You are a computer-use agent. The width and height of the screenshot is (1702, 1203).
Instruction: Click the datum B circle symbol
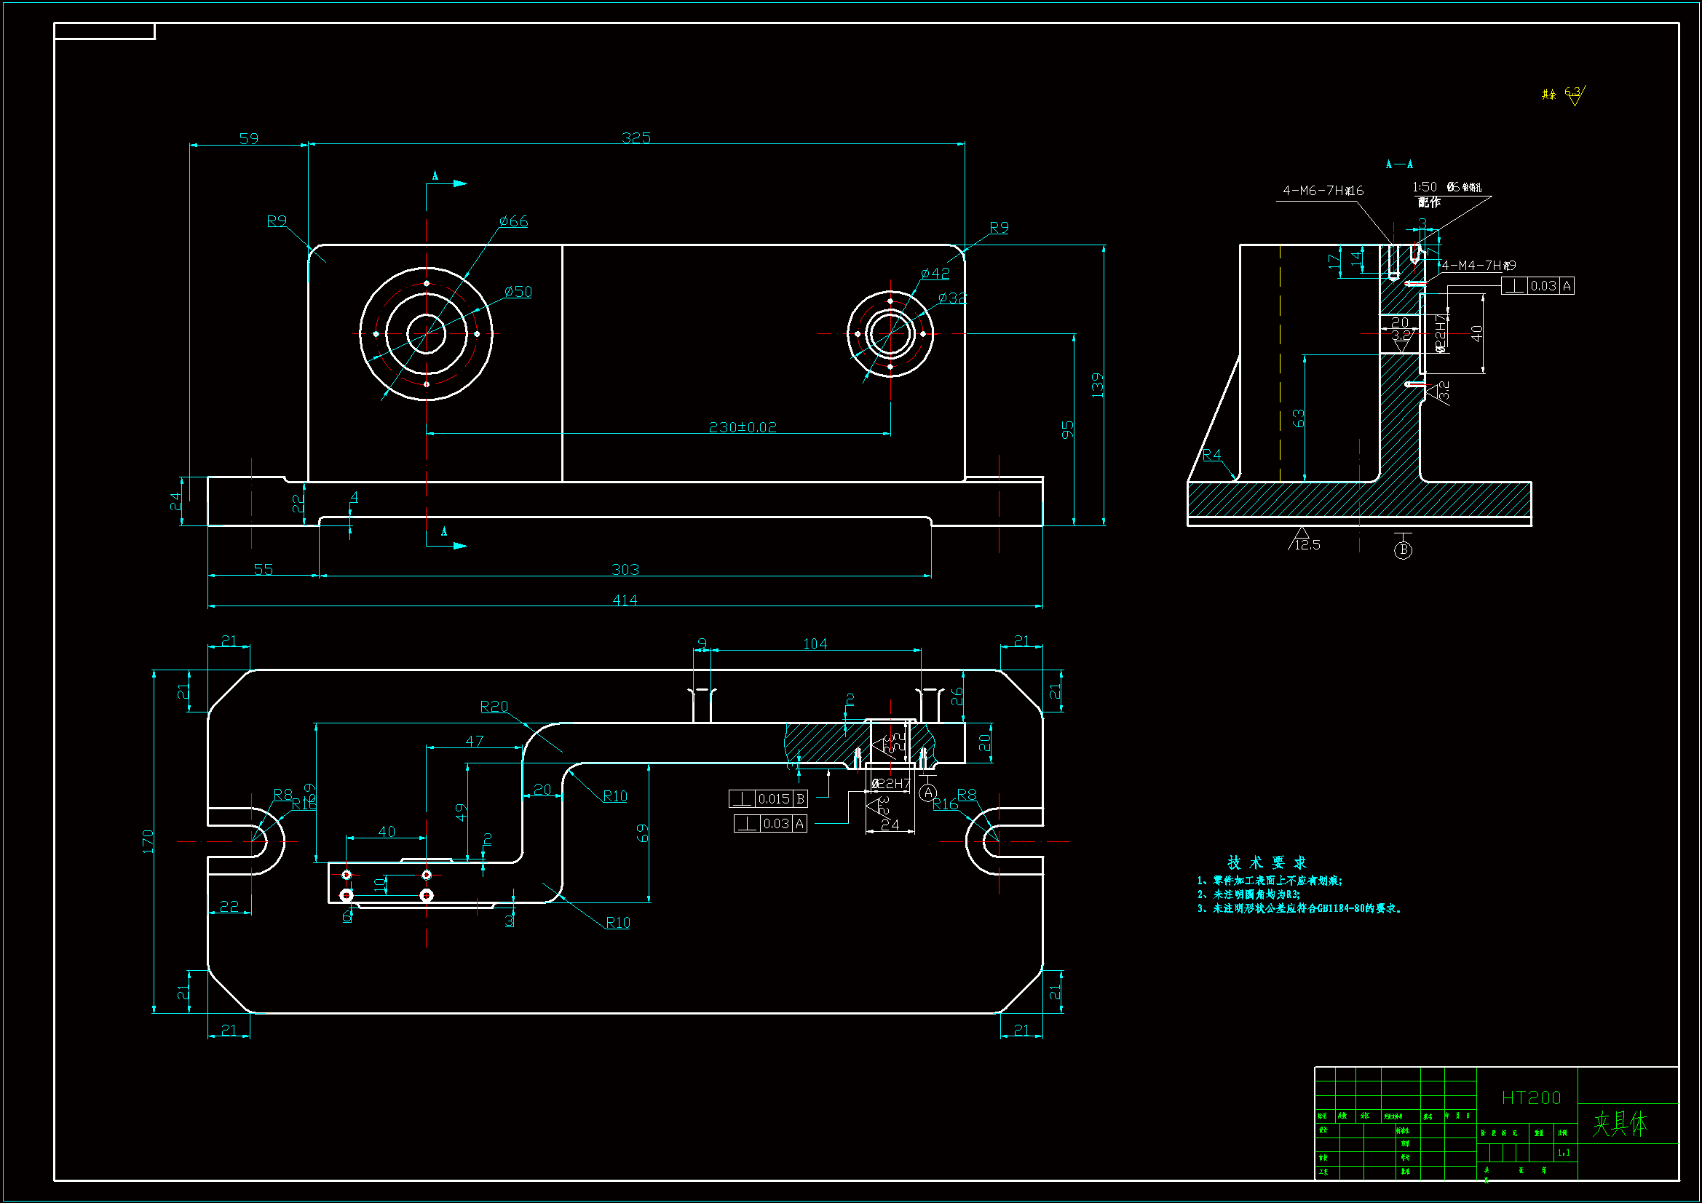1403,550
